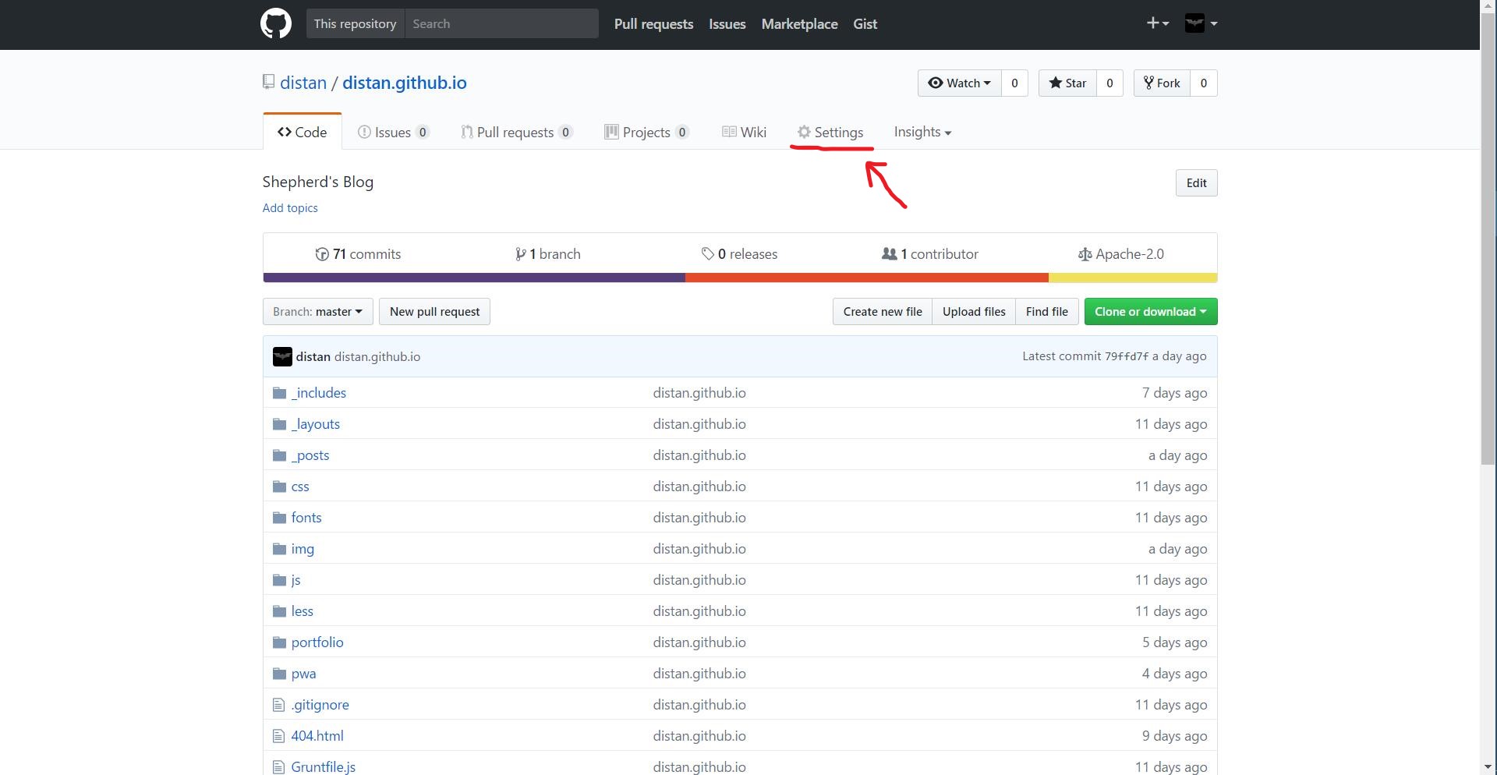Click the Upload files button
The width and height of the screenshot is (1497, 775).
coord(974,312)
